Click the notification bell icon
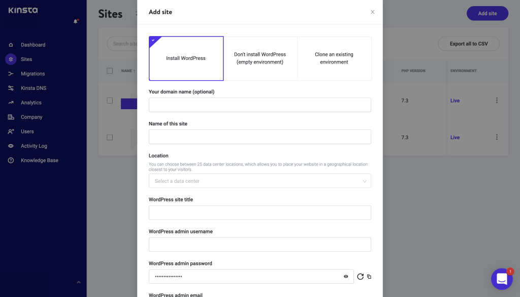The image size is (520, 297). (76, 21)
